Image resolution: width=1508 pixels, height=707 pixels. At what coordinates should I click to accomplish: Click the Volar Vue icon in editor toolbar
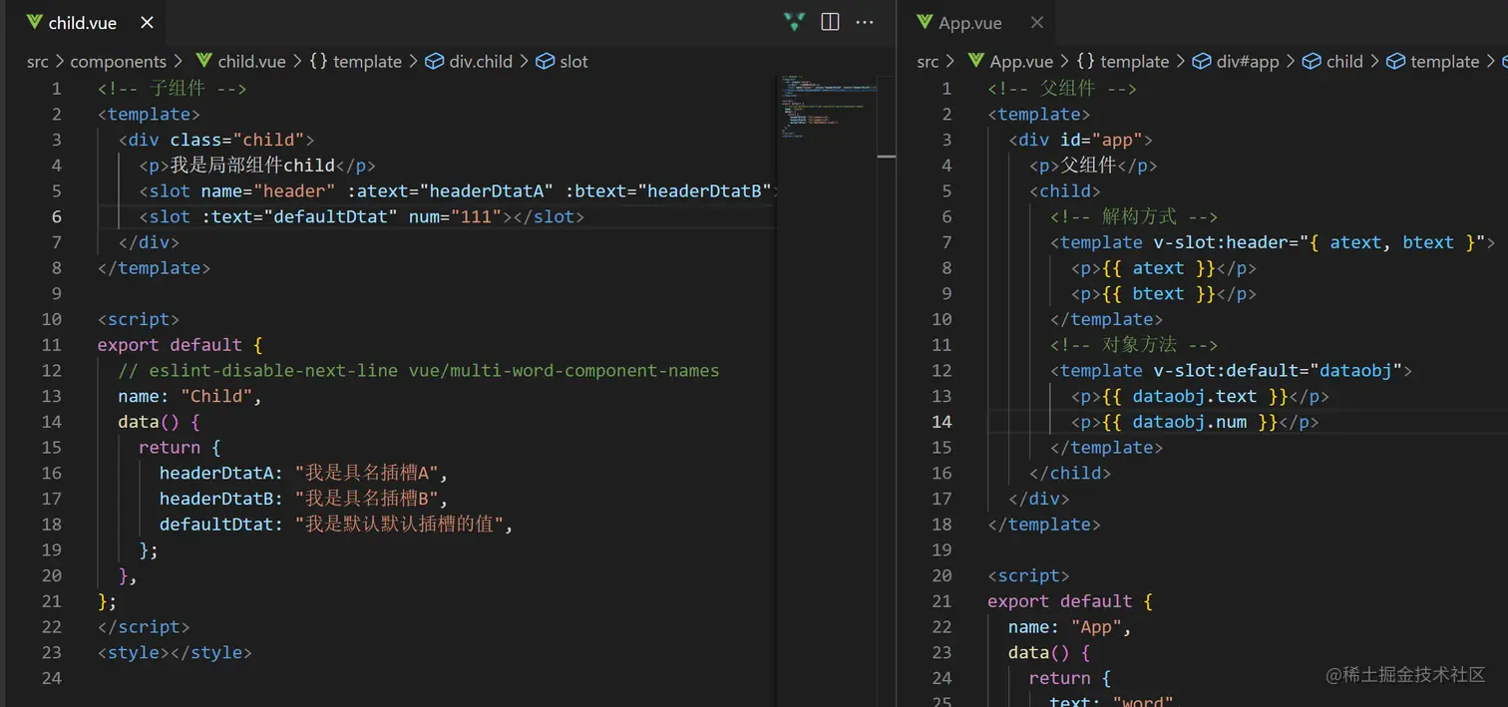794,22
